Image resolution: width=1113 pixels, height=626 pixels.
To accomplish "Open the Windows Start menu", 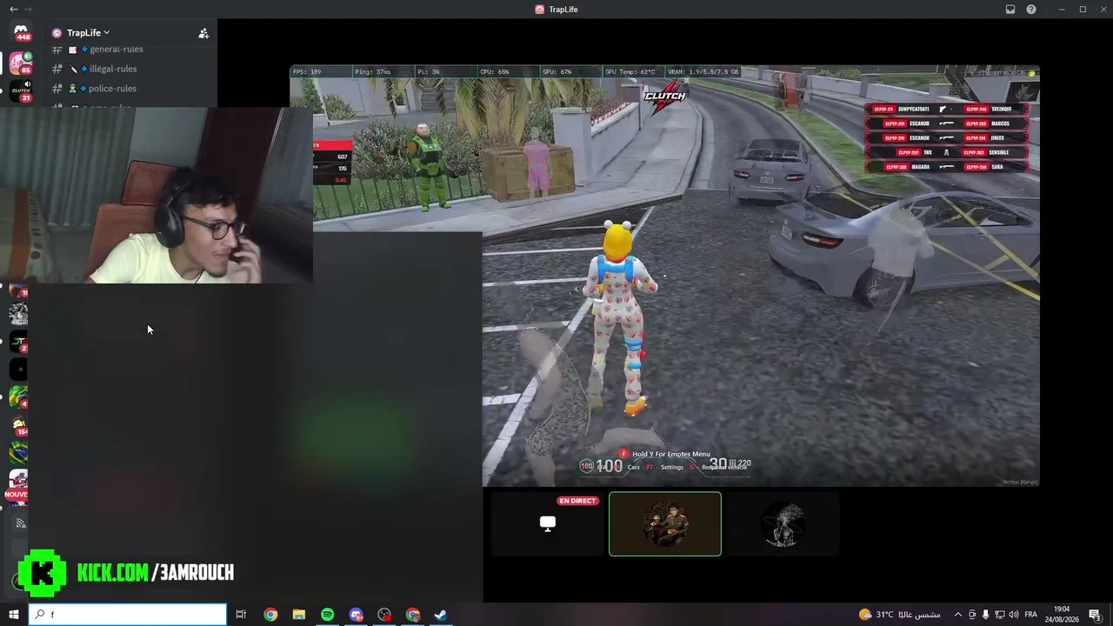I will point(13,615).
